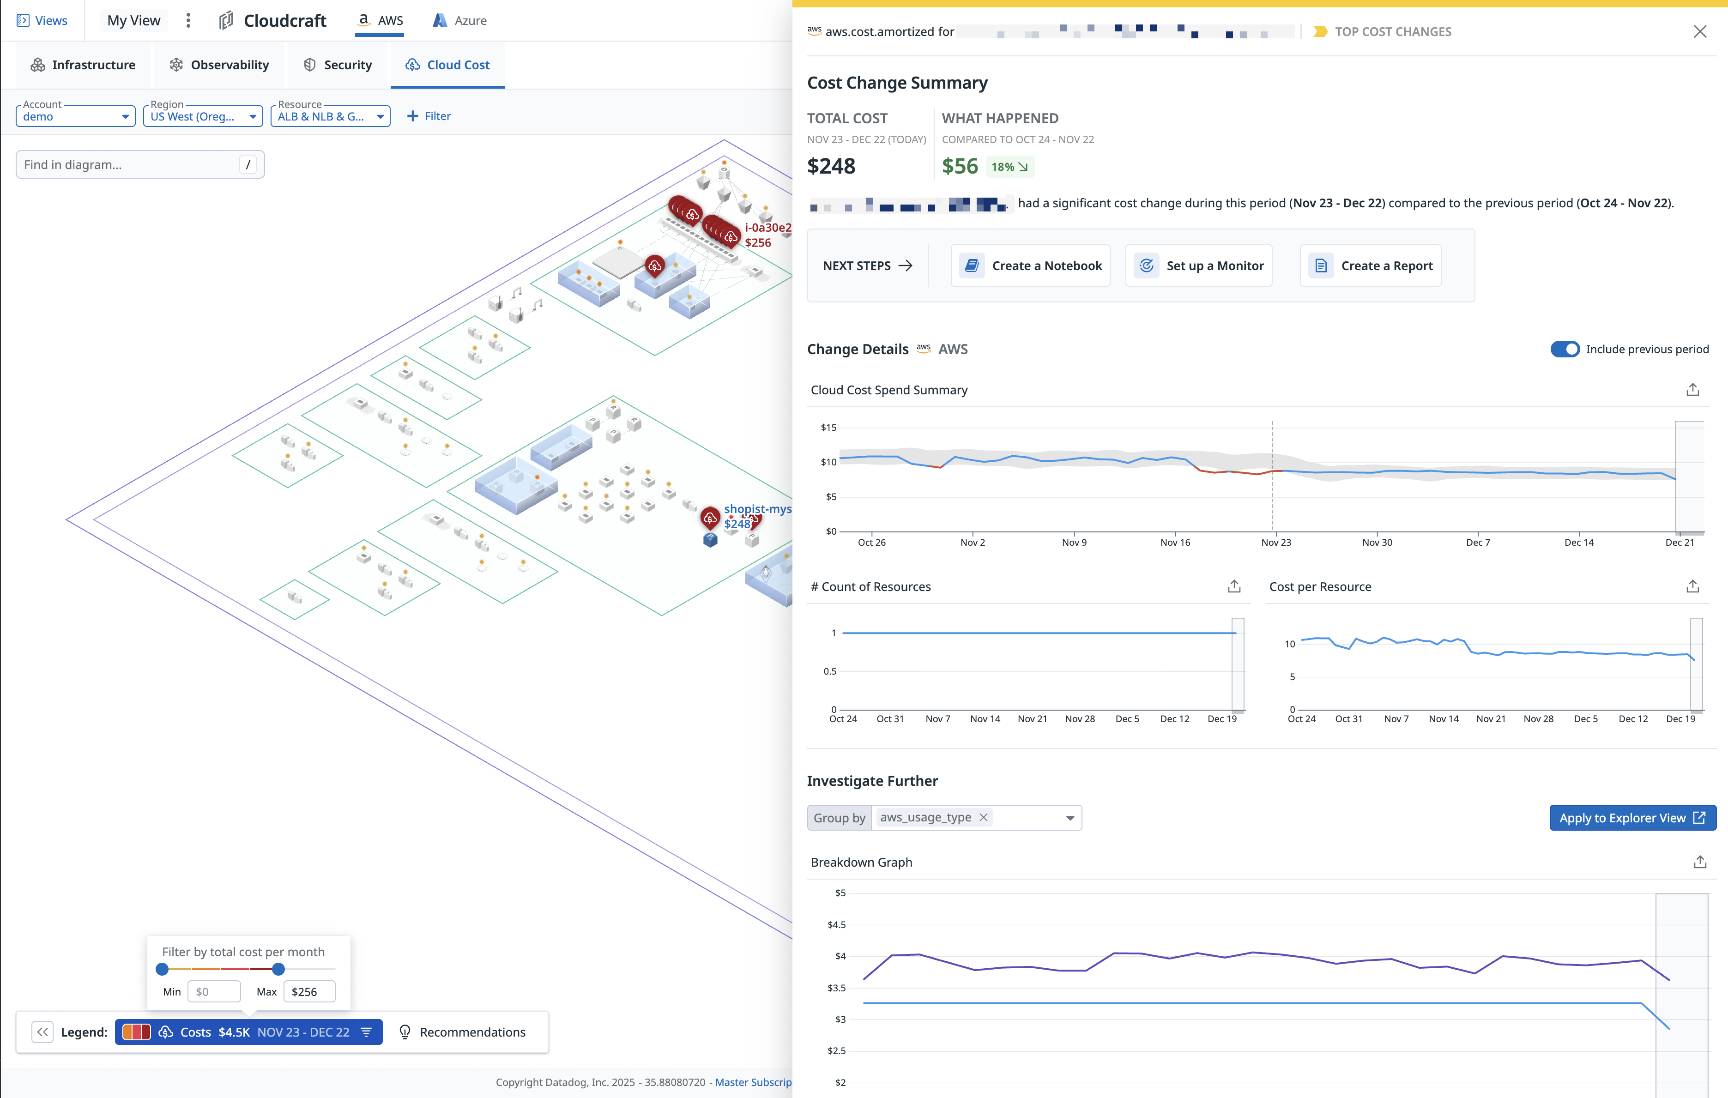Switch to the Azure provider tab

coord(459,21)
